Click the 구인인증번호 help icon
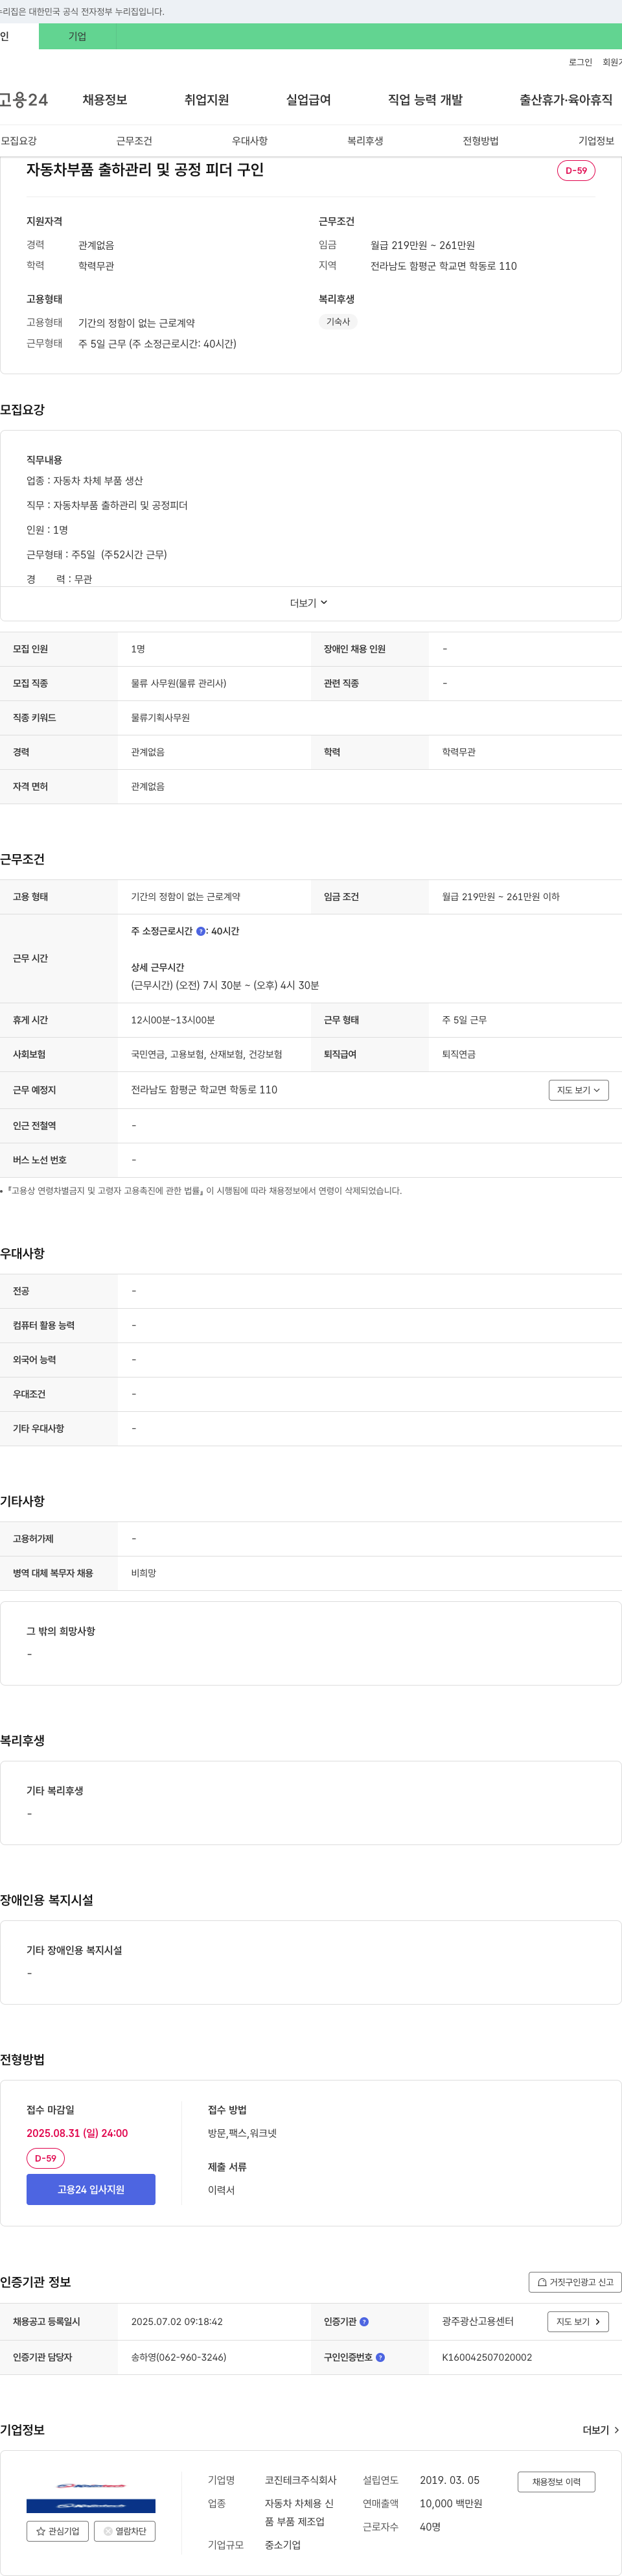The image size is (622, 2576). (380, 2357)
